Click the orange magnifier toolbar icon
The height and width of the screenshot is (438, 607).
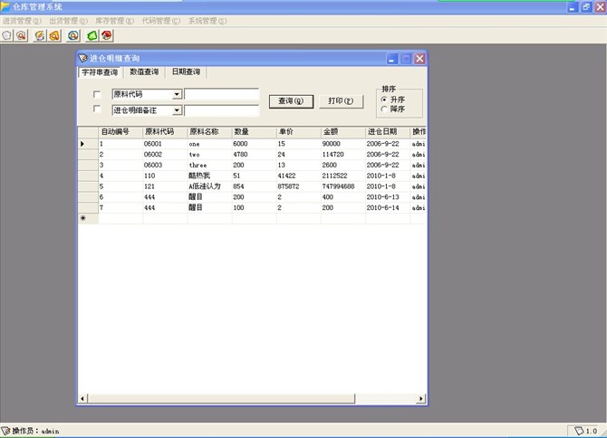[54, 35]
